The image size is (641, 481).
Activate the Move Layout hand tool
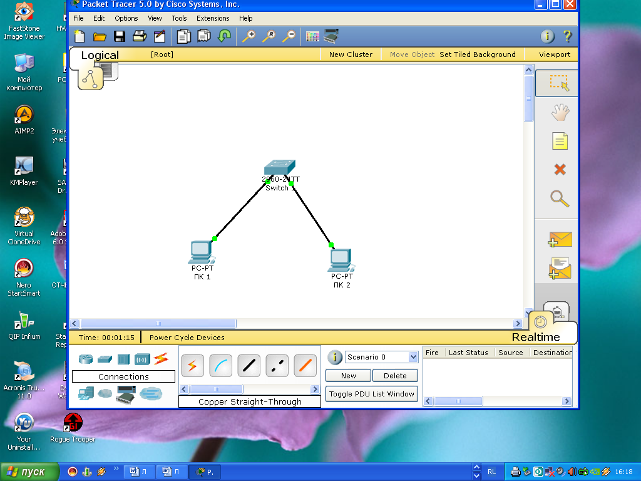tap(560, 112)
